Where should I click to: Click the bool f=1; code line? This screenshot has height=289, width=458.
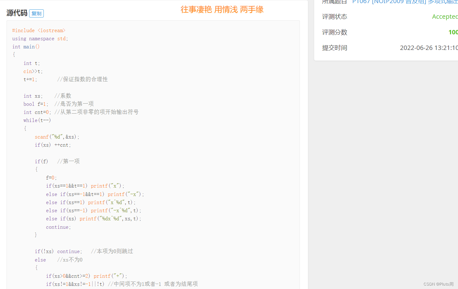click(36, 104)
